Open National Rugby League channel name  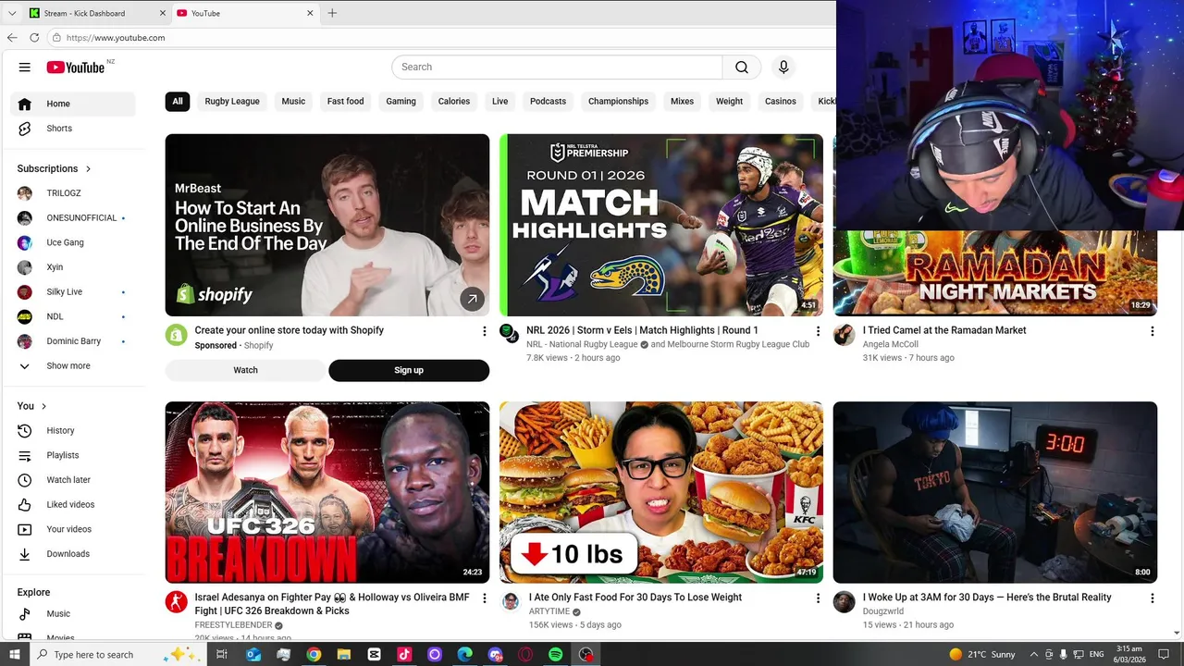click(x=582, y=344)
